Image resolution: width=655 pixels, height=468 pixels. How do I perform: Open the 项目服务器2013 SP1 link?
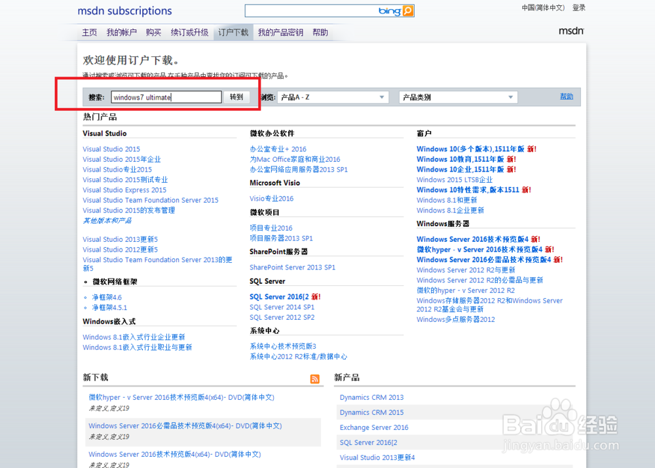281,238
